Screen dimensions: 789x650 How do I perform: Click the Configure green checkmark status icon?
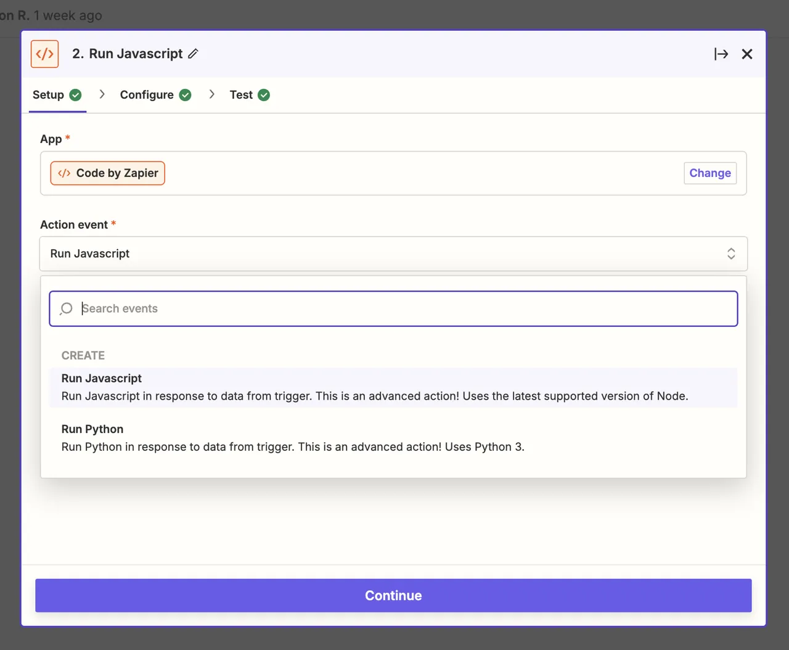tap(186, 95)
